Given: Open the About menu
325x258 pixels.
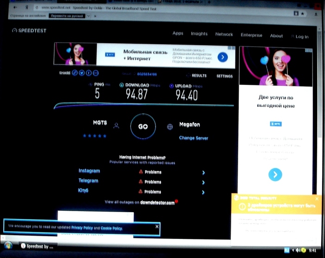Looking at the screenshot, I should coord(276,36).
